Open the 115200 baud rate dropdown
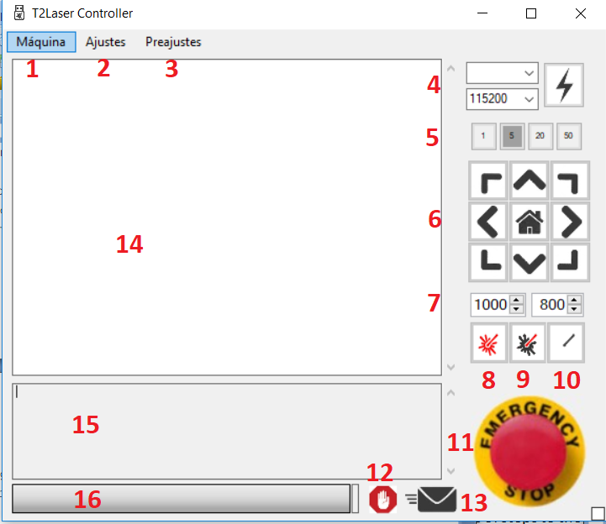The height and width of the screenshot is (524, 606). [x=502, y=99]
